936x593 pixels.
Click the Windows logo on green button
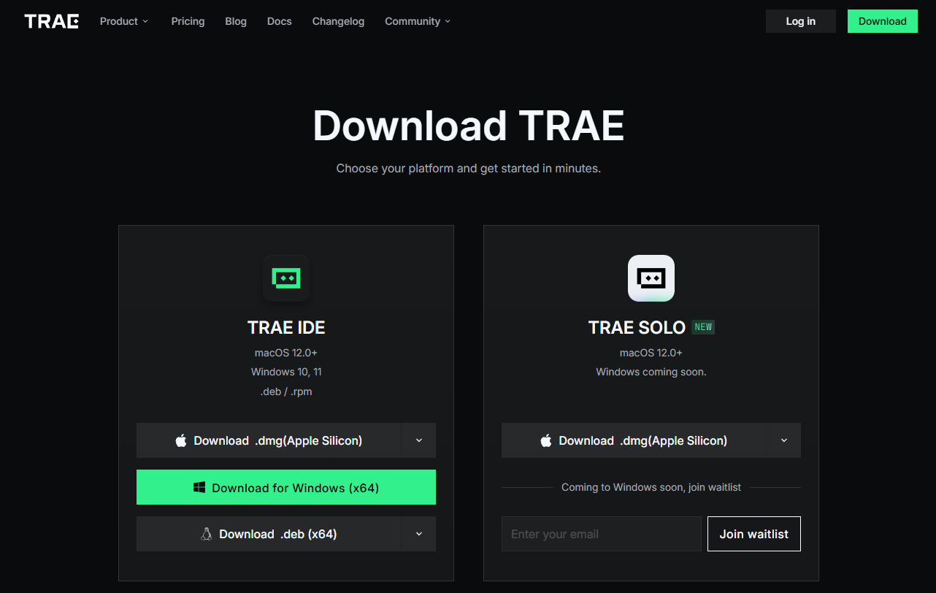(199, 488)
